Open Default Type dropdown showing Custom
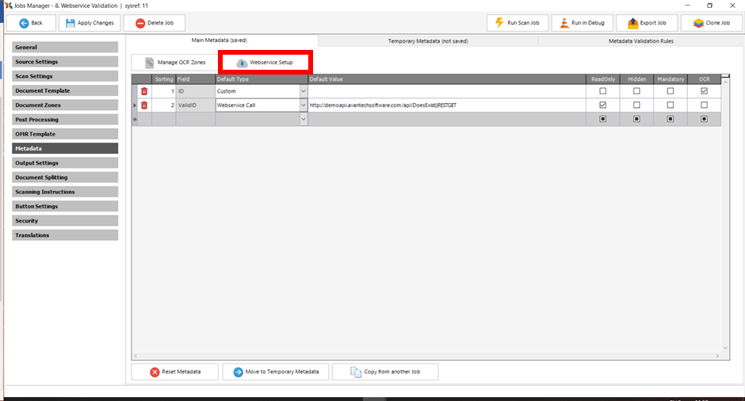Viewport: 745px width, 401px height. coord(303,91)
